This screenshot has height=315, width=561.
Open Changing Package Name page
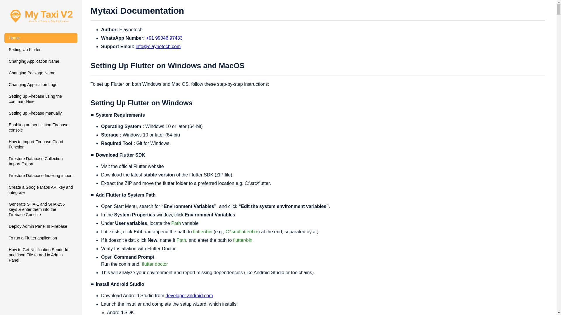pyautogui.click(x=41, y=73)
